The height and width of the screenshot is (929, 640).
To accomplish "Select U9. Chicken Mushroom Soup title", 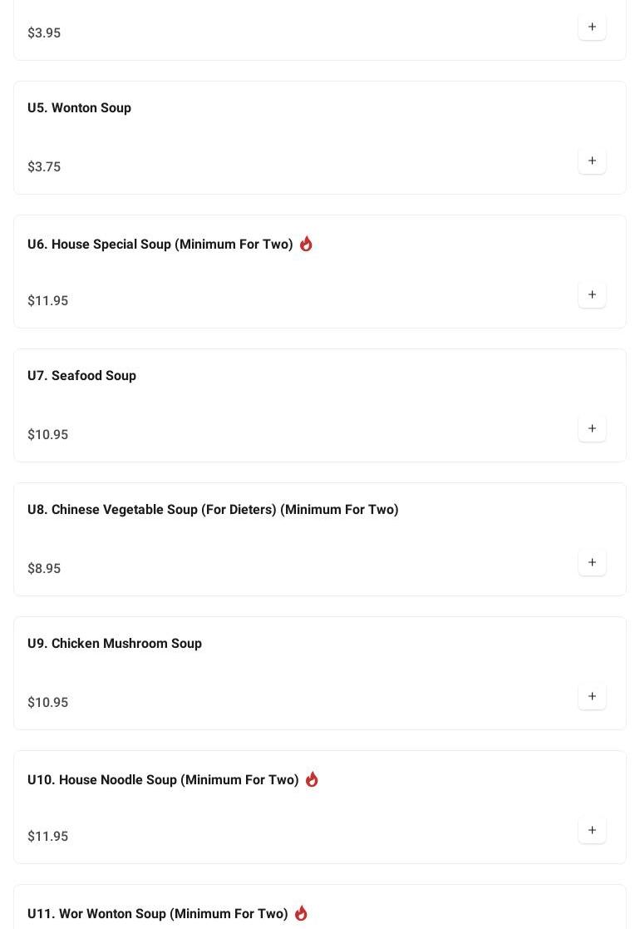I will pos(114,644).
